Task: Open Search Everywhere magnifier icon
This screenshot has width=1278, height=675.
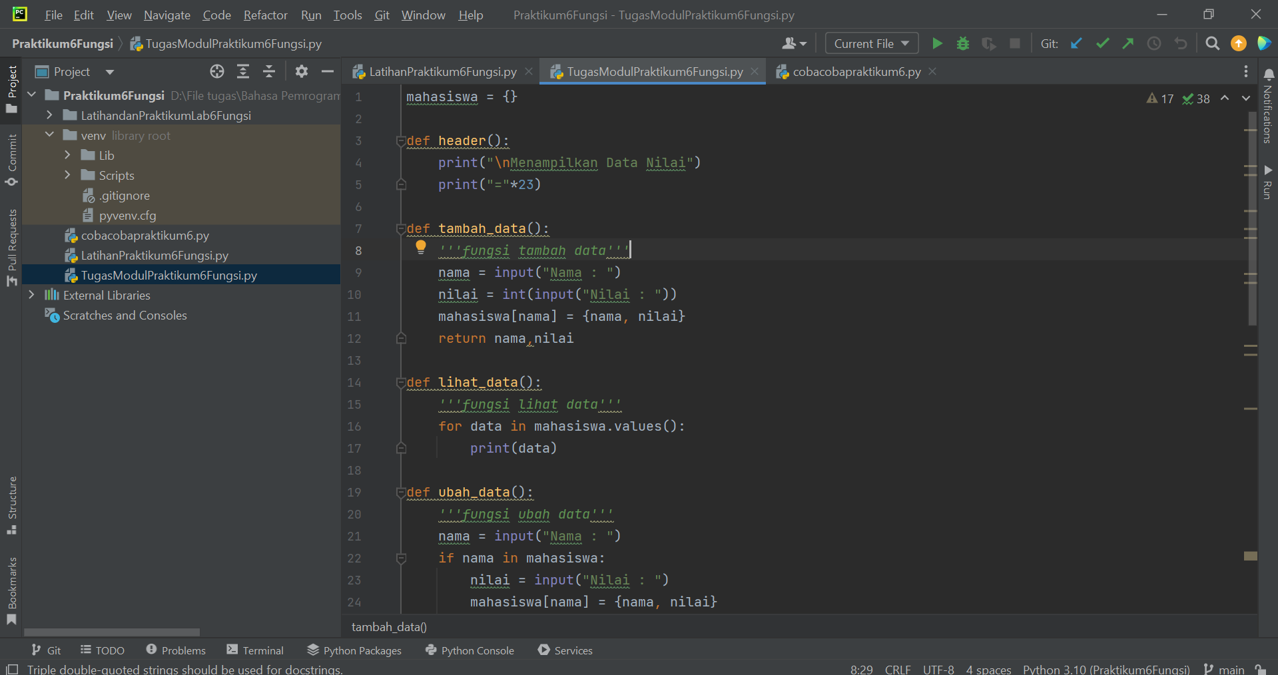Action: tap(1213, 44)
